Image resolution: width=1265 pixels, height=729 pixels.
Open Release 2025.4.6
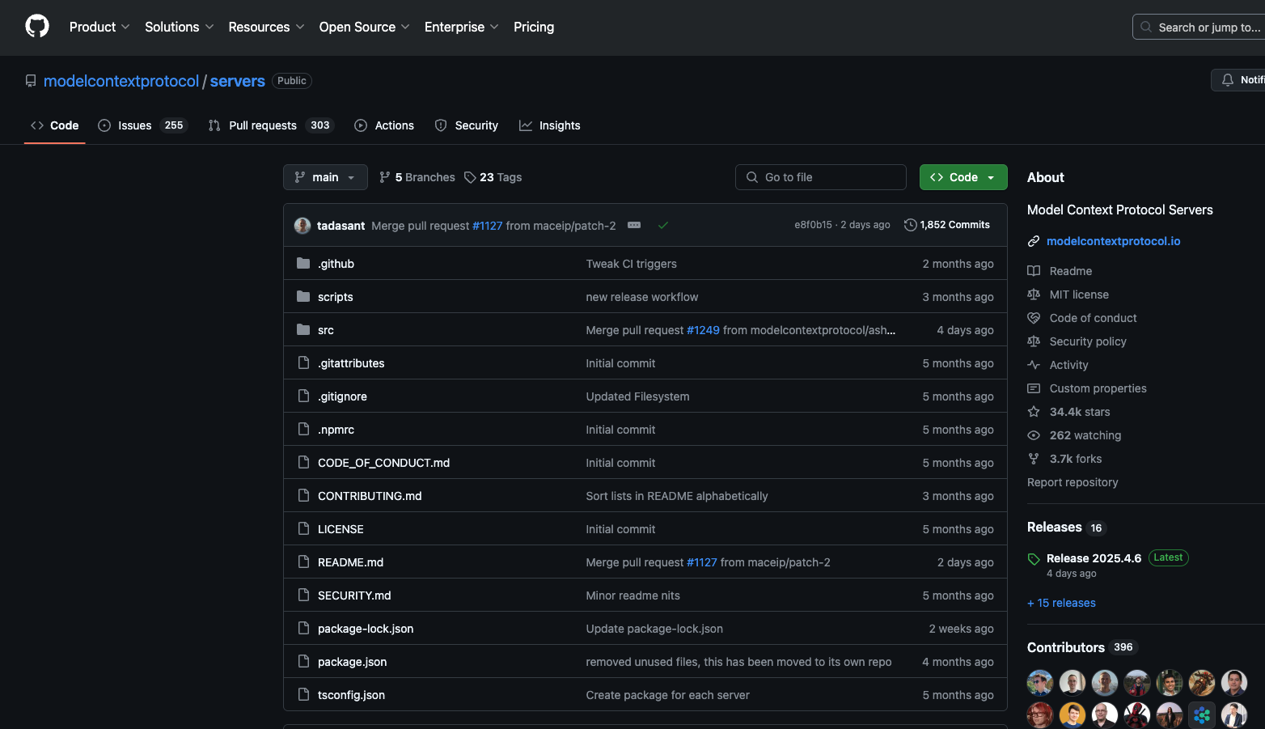[x=1094, y=558]
